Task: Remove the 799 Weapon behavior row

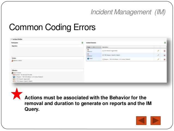Action: [x=164, y=55]
